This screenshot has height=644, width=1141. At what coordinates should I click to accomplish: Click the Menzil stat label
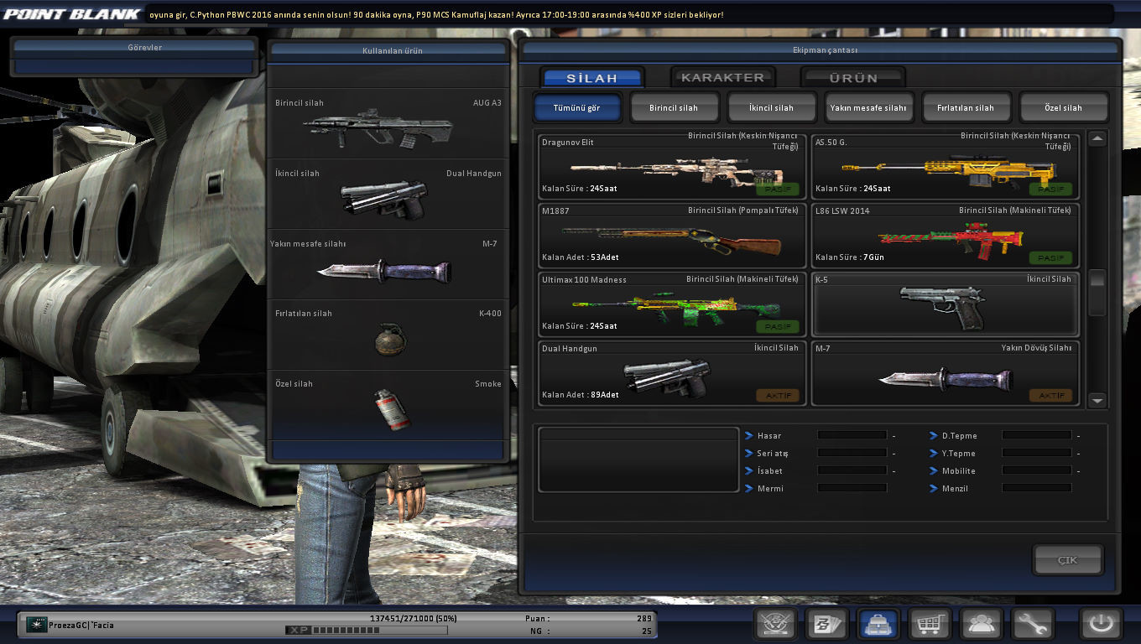point(955,489)
